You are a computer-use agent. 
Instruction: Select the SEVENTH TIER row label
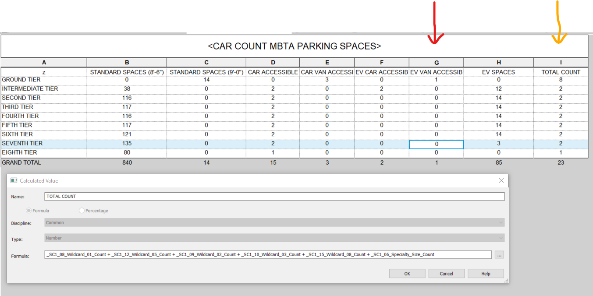[x=22, y=143]
